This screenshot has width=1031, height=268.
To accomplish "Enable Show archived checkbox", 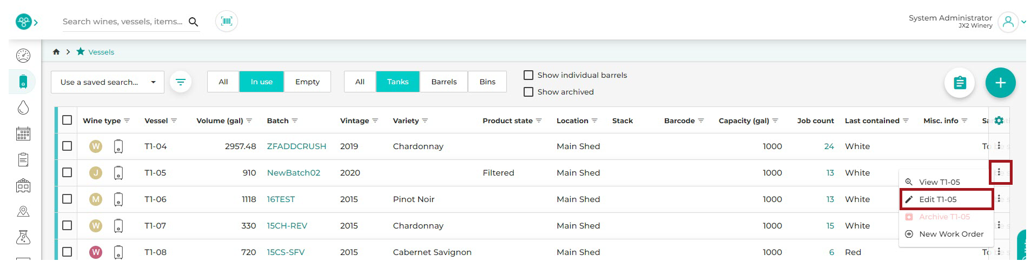I will [x=528, y=92].
